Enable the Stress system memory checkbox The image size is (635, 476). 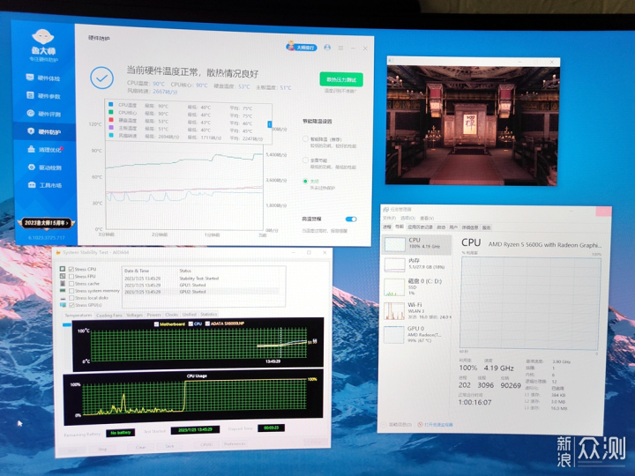pyautogui.click(x=71, y=291)
